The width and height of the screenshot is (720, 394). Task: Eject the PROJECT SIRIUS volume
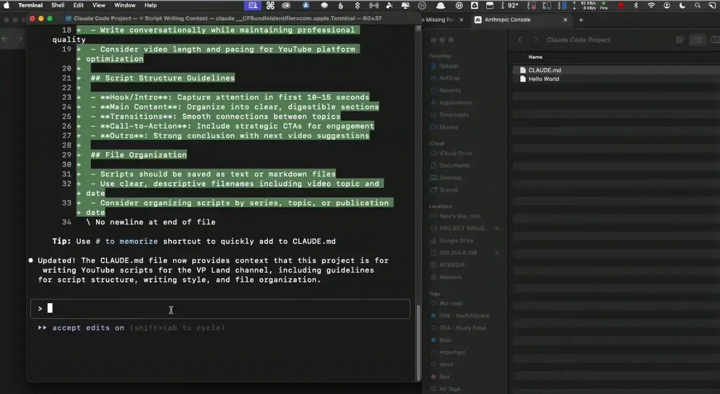tap(497, 228)
